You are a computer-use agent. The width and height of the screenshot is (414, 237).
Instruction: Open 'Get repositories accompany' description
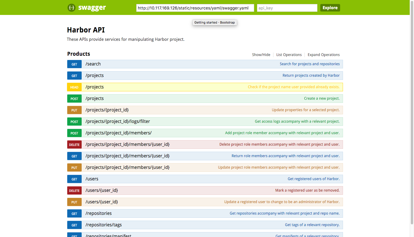click(285, 213)
